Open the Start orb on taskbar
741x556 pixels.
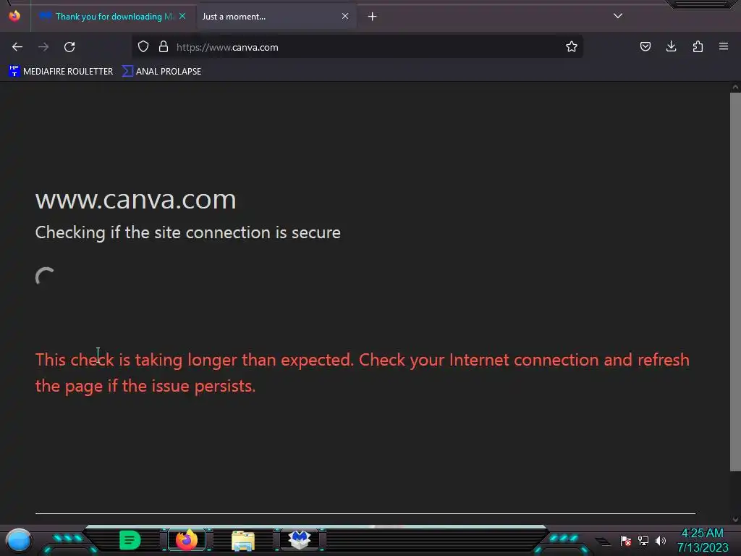[18, 540]
